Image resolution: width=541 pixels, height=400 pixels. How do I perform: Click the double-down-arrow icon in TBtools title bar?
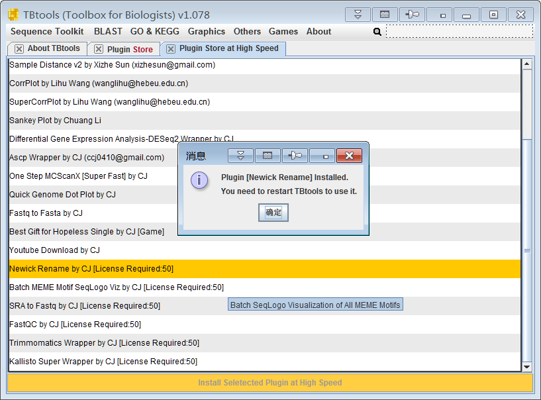point(358,15)
